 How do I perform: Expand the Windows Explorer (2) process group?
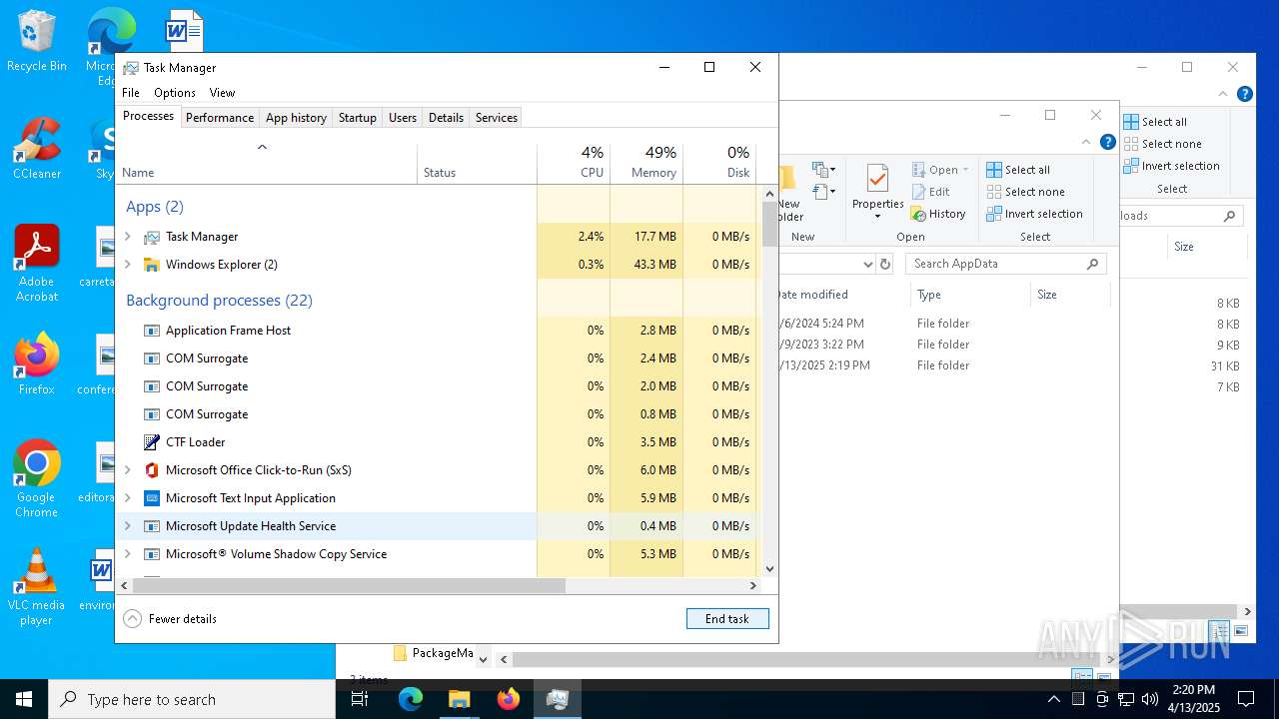pos(127,265)
